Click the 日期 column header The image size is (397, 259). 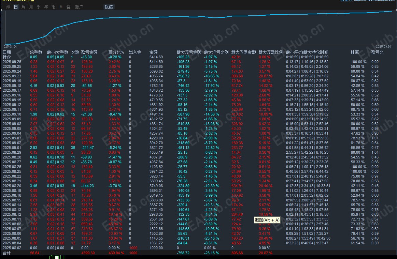pos(7,52)
